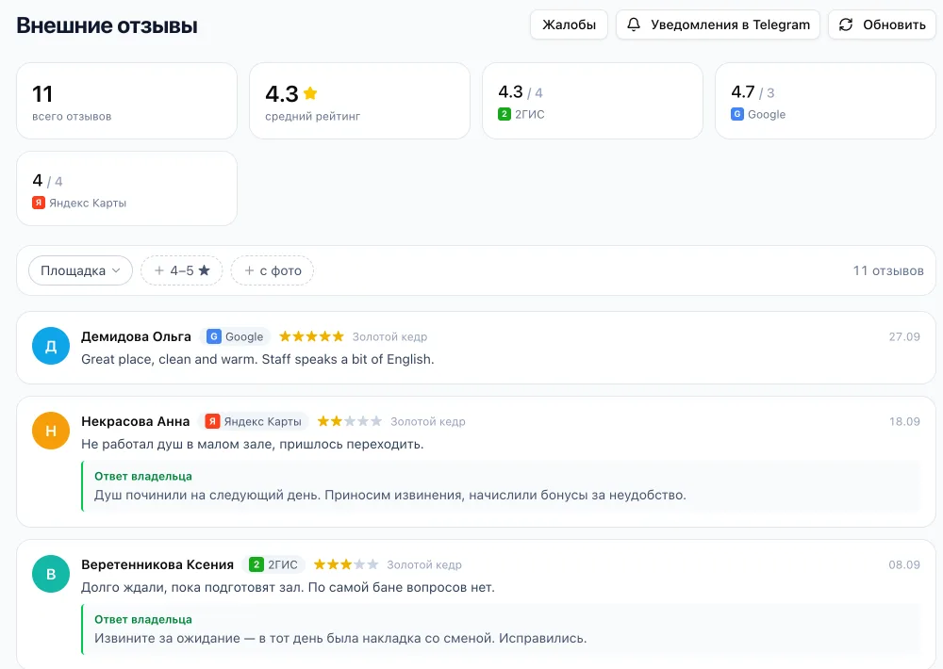The width and height of the screenshot is (943, 669).
Task: Click Некрасова Анна's orange avatar
Action: (51, 431)
